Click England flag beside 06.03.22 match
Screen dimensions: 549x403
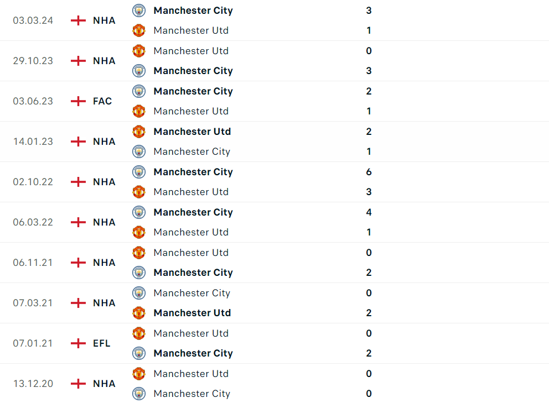pos(79,222)
